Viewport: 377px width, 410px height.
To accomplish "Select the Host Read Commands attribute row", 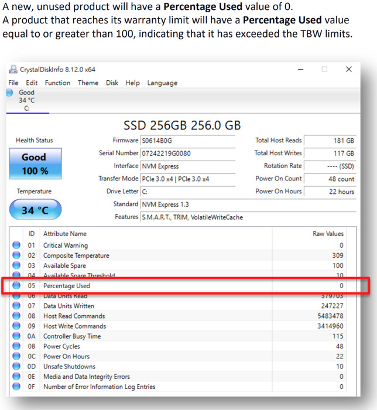I will (179, 316).
